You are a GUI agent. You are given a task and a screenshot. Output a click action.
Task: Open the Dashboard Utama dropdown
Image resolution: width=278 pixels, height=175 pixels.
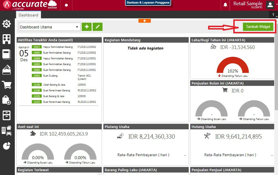(x=49, y=27)
